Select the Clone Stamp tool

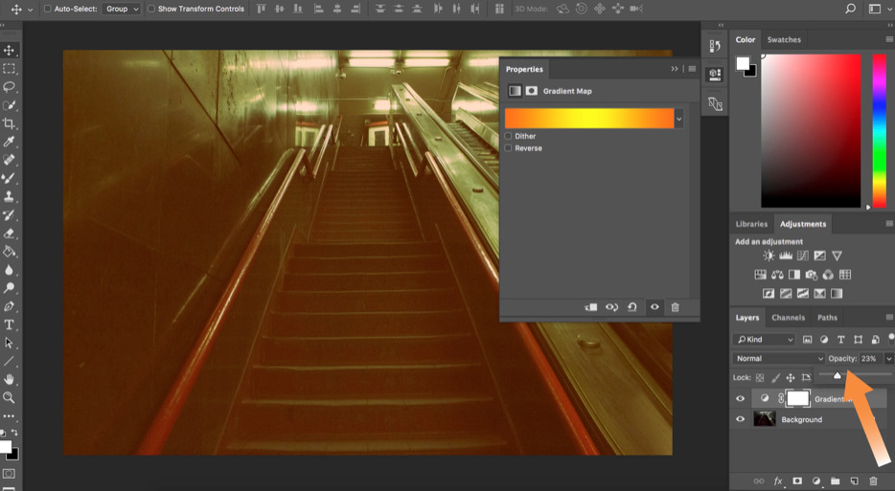[10, 196]
